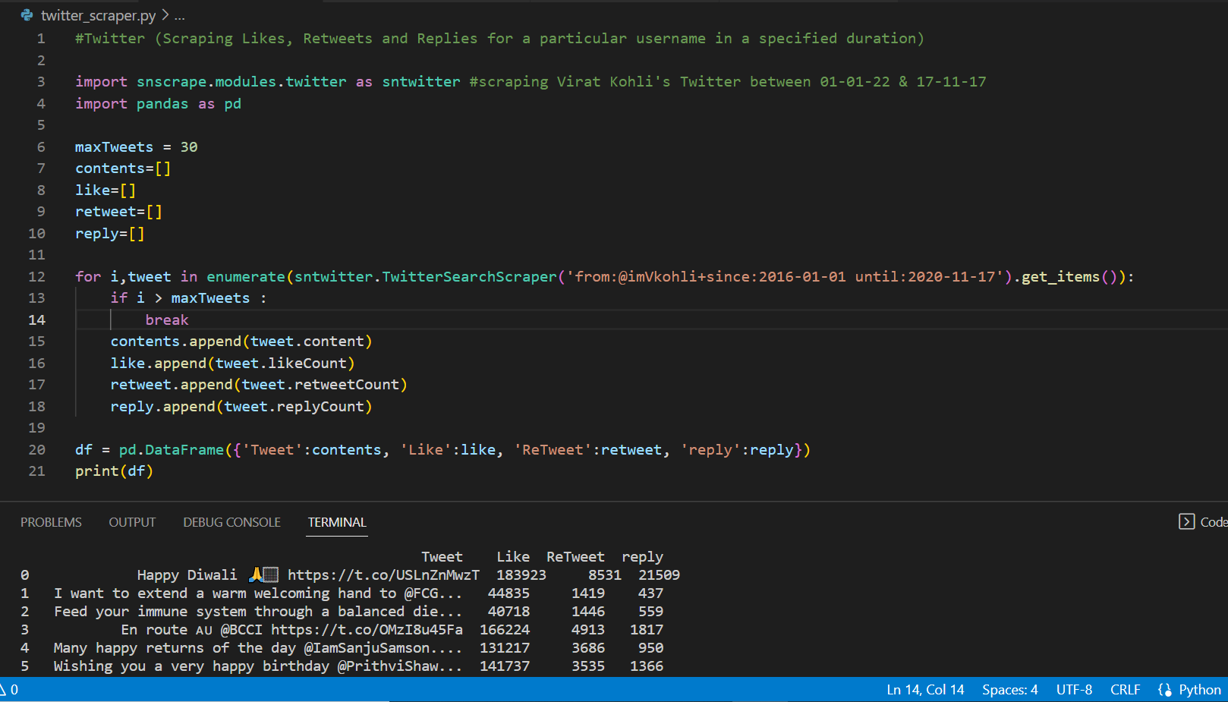Open the breadcrumb ellipsis symbol list
Viewport: 1228px width, 702px height.
pos(180,15)
